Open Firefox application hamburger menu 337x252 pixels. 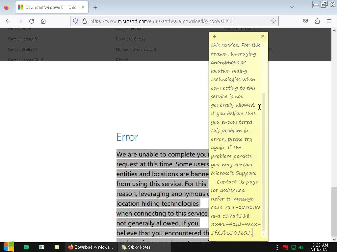tap(329, 21)
